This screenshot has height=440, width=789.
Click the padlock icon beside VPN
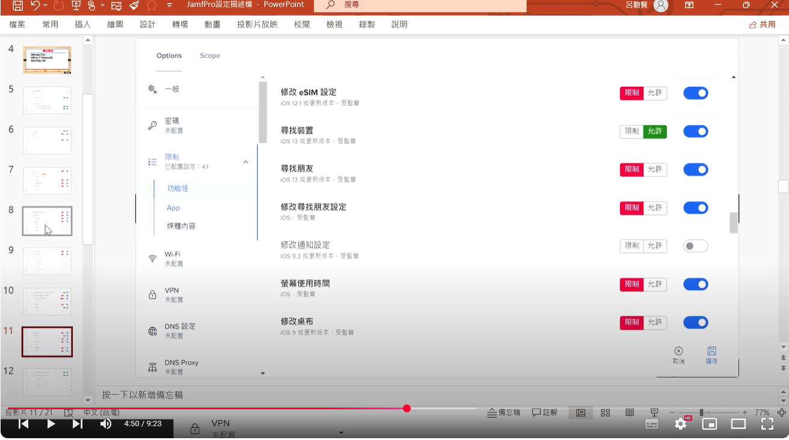click(152, 295)
